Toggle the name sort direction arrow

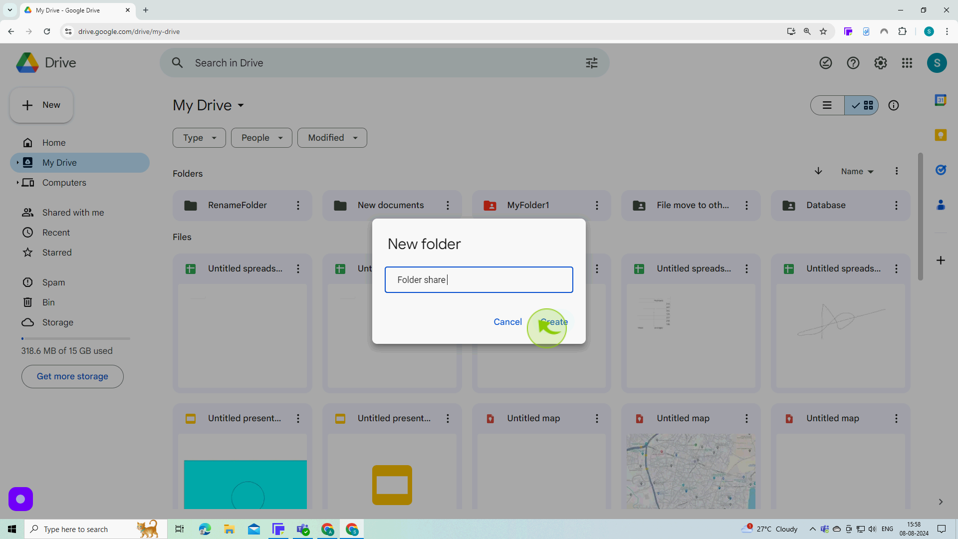click(x=818, y=171)
